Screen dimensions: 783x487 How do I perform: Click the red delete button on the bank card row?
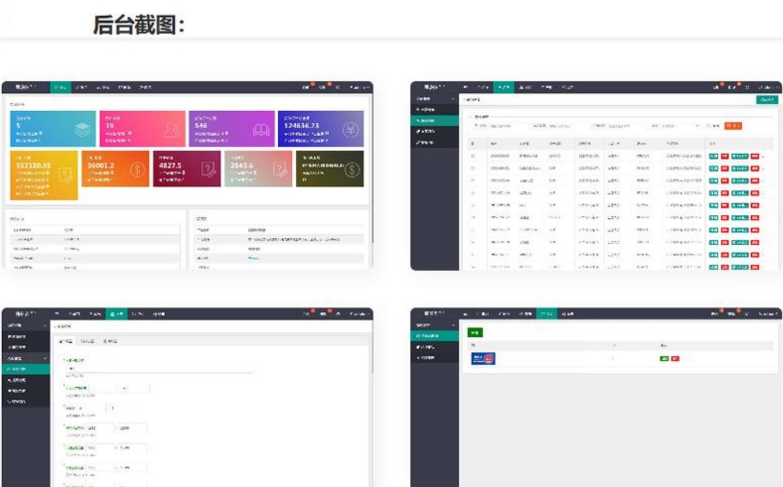tap(674, 359)
